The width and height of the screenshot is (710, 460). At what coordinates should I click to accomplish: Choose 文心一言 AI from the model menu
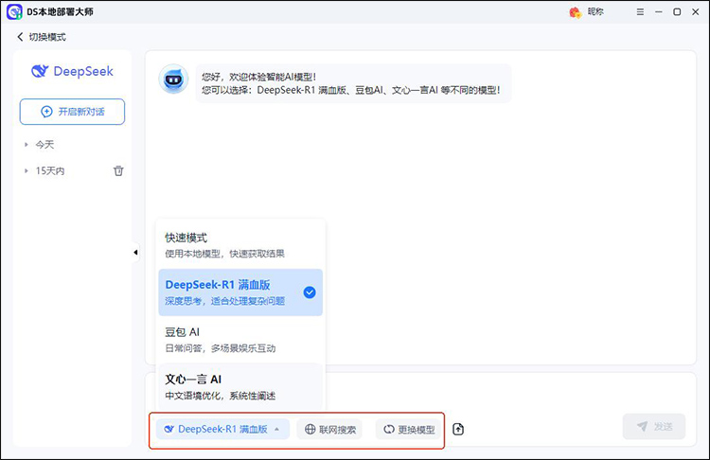click(x=240, y=387)
